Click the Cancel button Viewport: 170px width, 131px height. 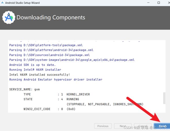point(143,126)
